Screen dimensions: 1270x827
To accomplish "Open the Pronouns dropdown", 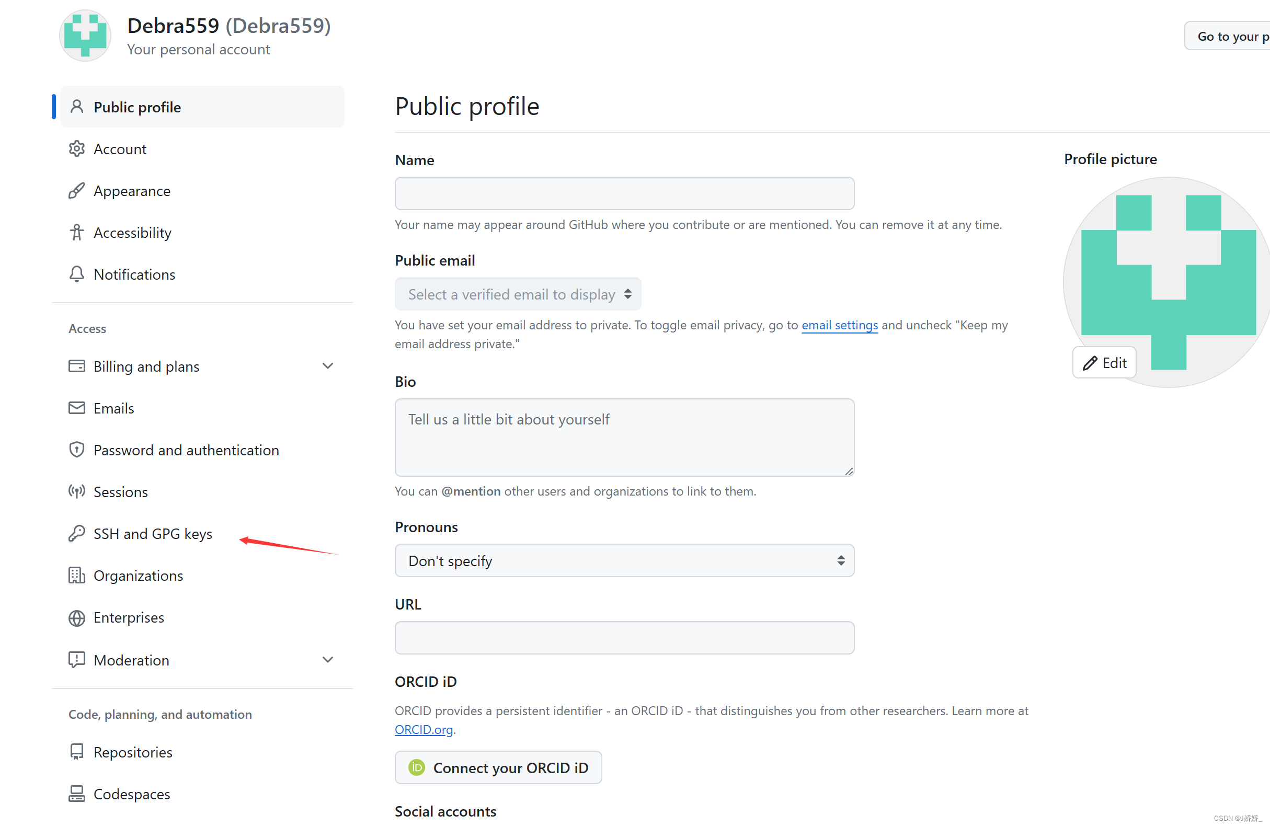I will tap(624, 560).
